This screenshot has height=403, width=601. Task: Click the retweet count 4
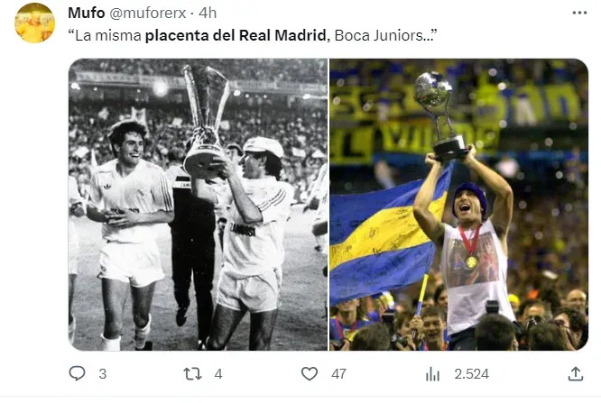[218, 373]
